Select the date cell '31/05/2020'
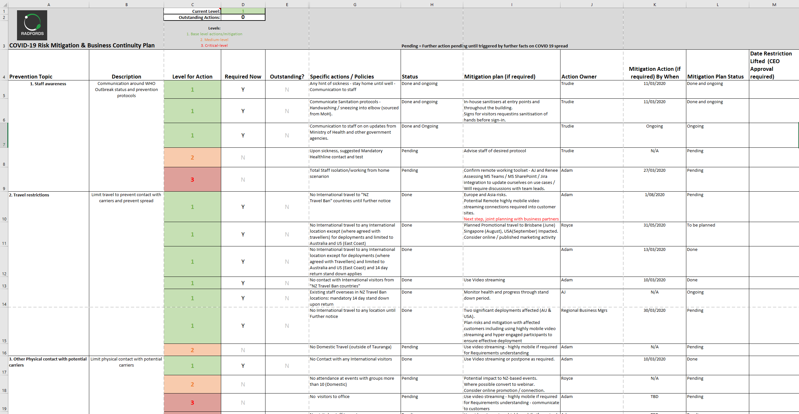 point(655,234)
